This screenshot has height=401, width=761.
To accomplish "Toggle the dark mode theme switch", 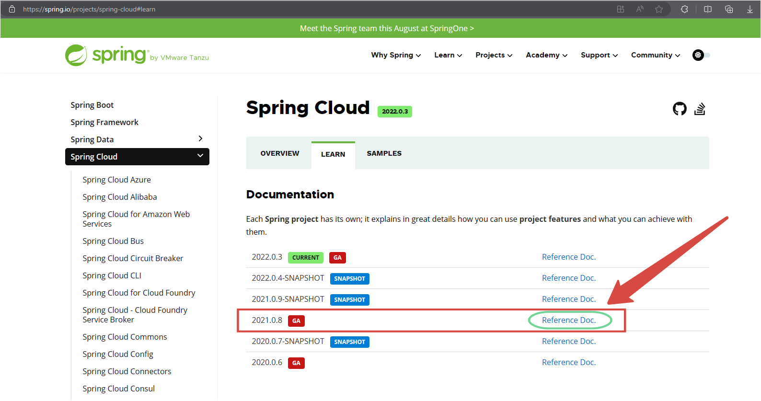I will (x=701, y=55).
